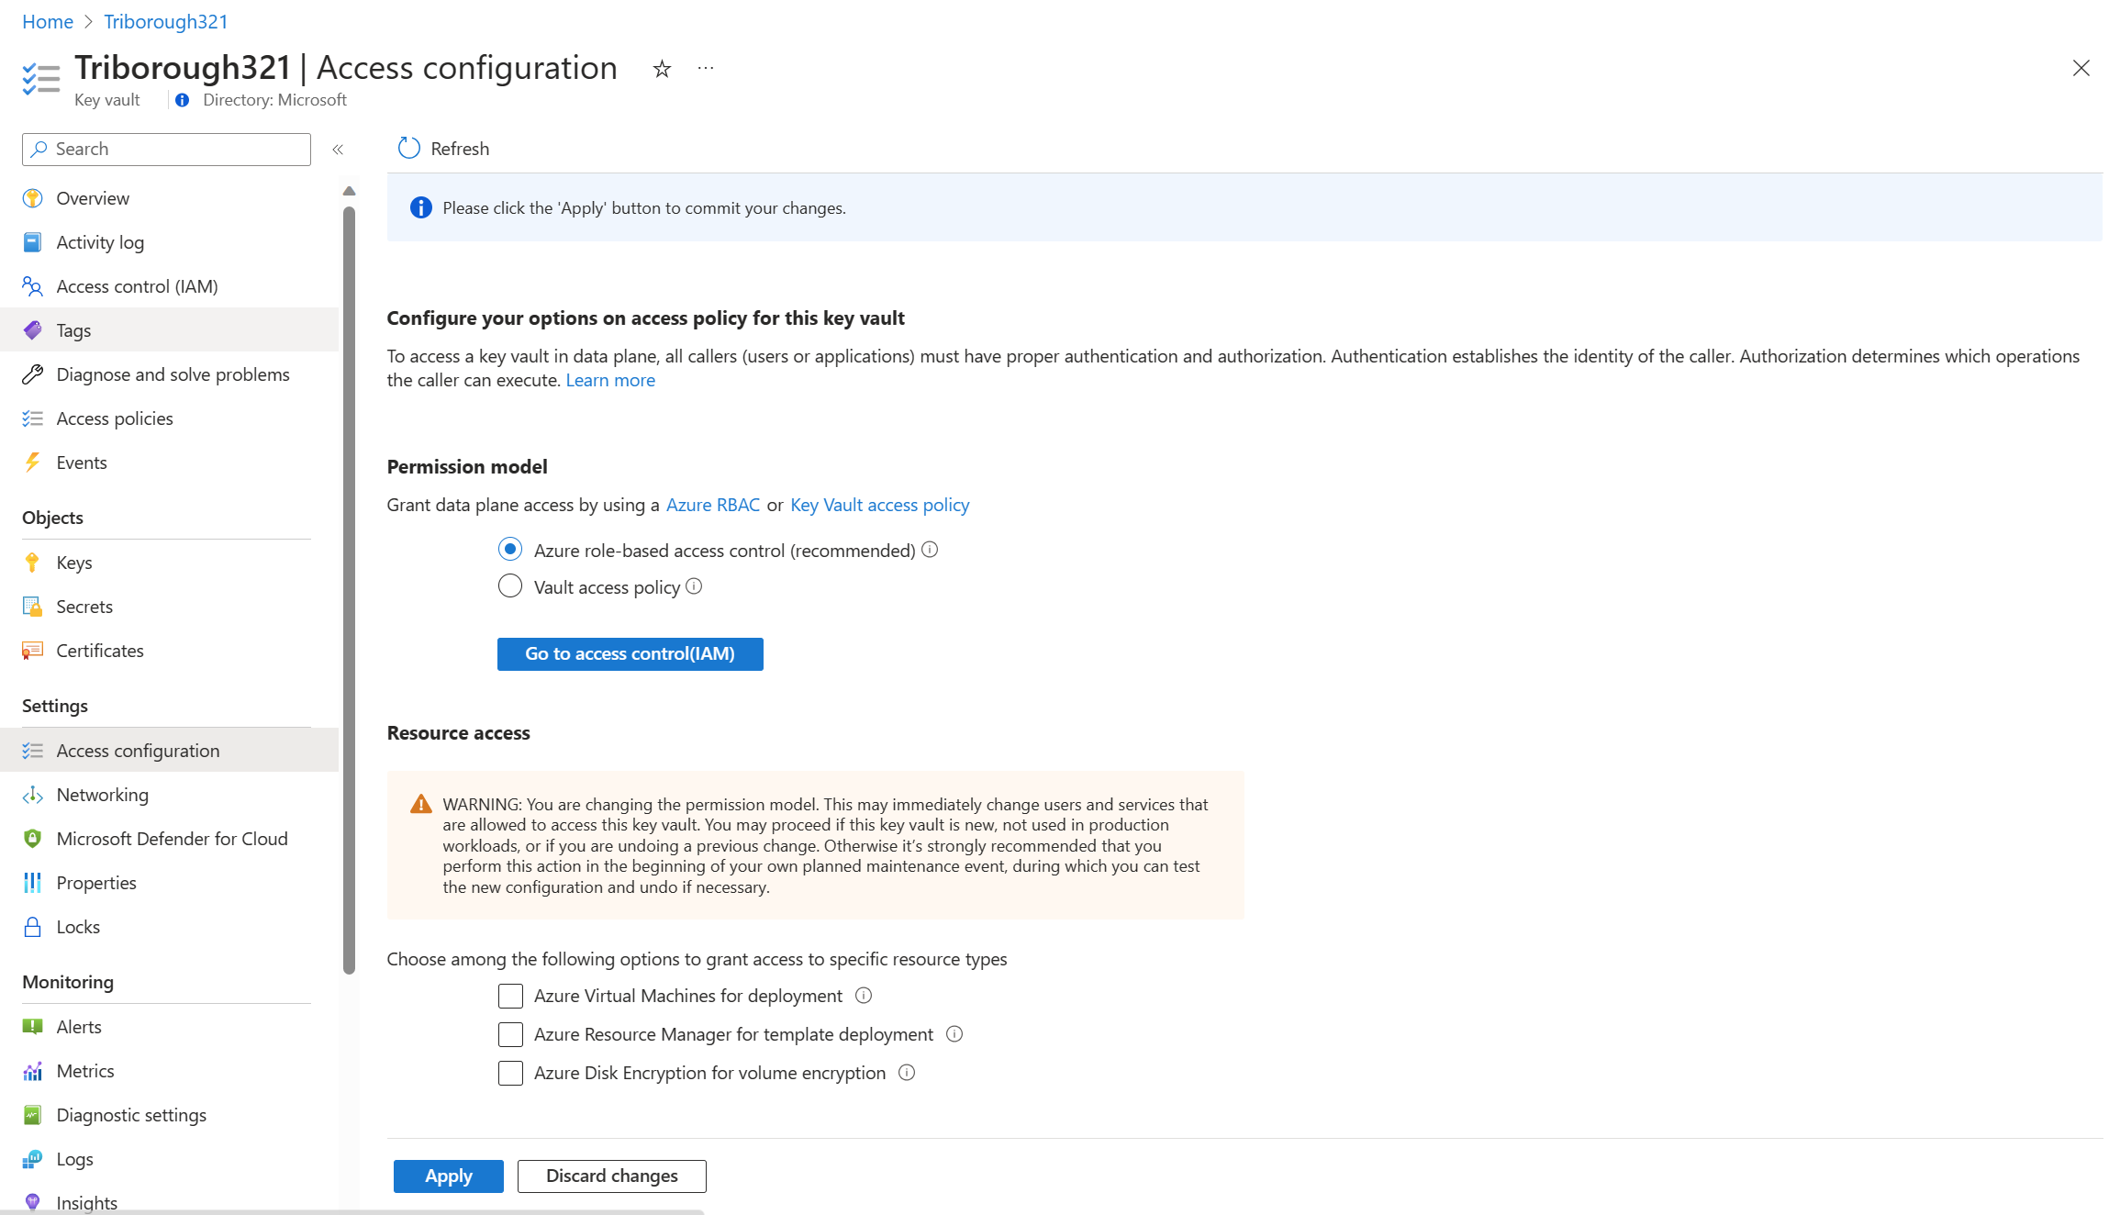Image resolution: width=2120 pixels, height=1215 pixels.
Task: Select Vault access policy radio button
Action: (x=509, y=588)
